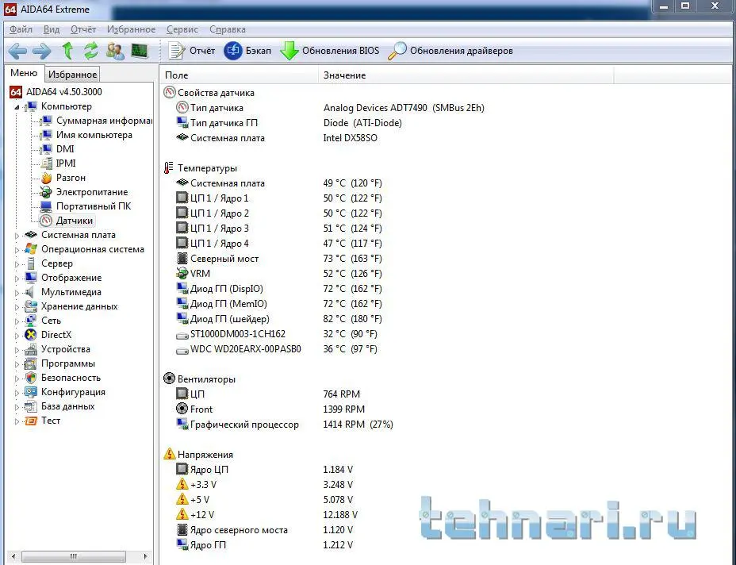Click the Back navigation arrow
The width and height of the screenshot is (736, 565).
(x=17, y=51)
